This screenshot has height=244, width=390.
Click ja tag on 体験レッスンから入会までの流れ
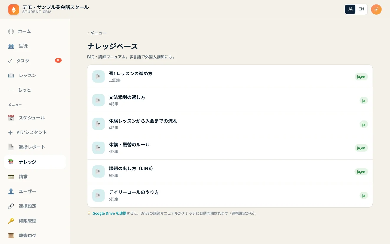pos(364,124)
